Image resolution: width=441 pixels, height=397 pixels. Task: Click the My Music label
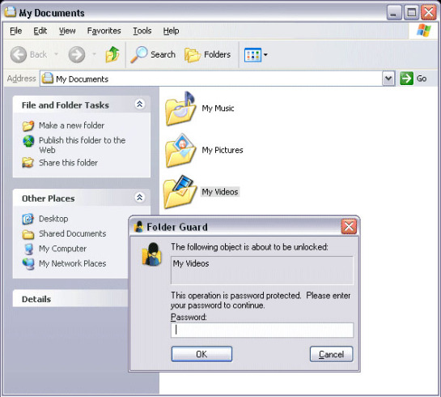pos(218,109)
